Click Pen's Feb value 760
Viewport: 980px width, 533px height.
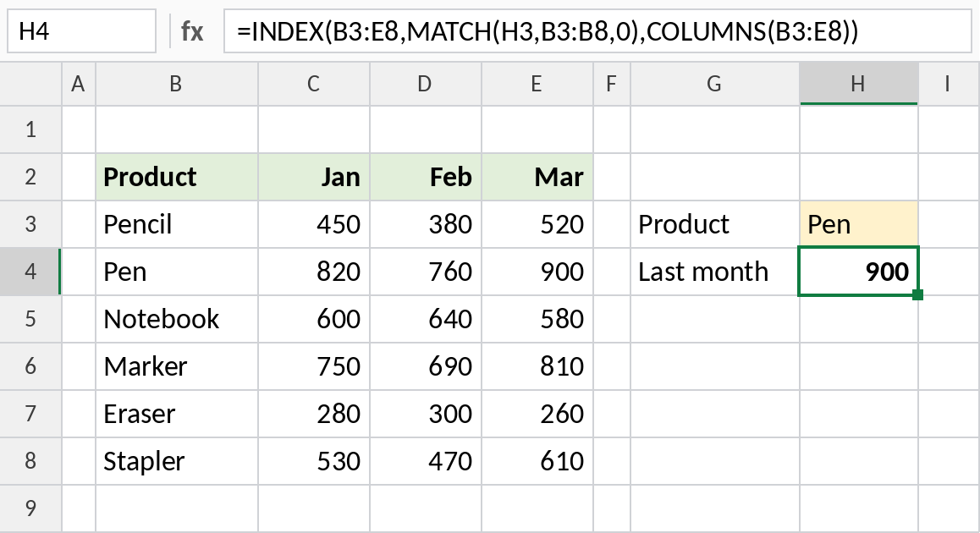click(426, 272)
